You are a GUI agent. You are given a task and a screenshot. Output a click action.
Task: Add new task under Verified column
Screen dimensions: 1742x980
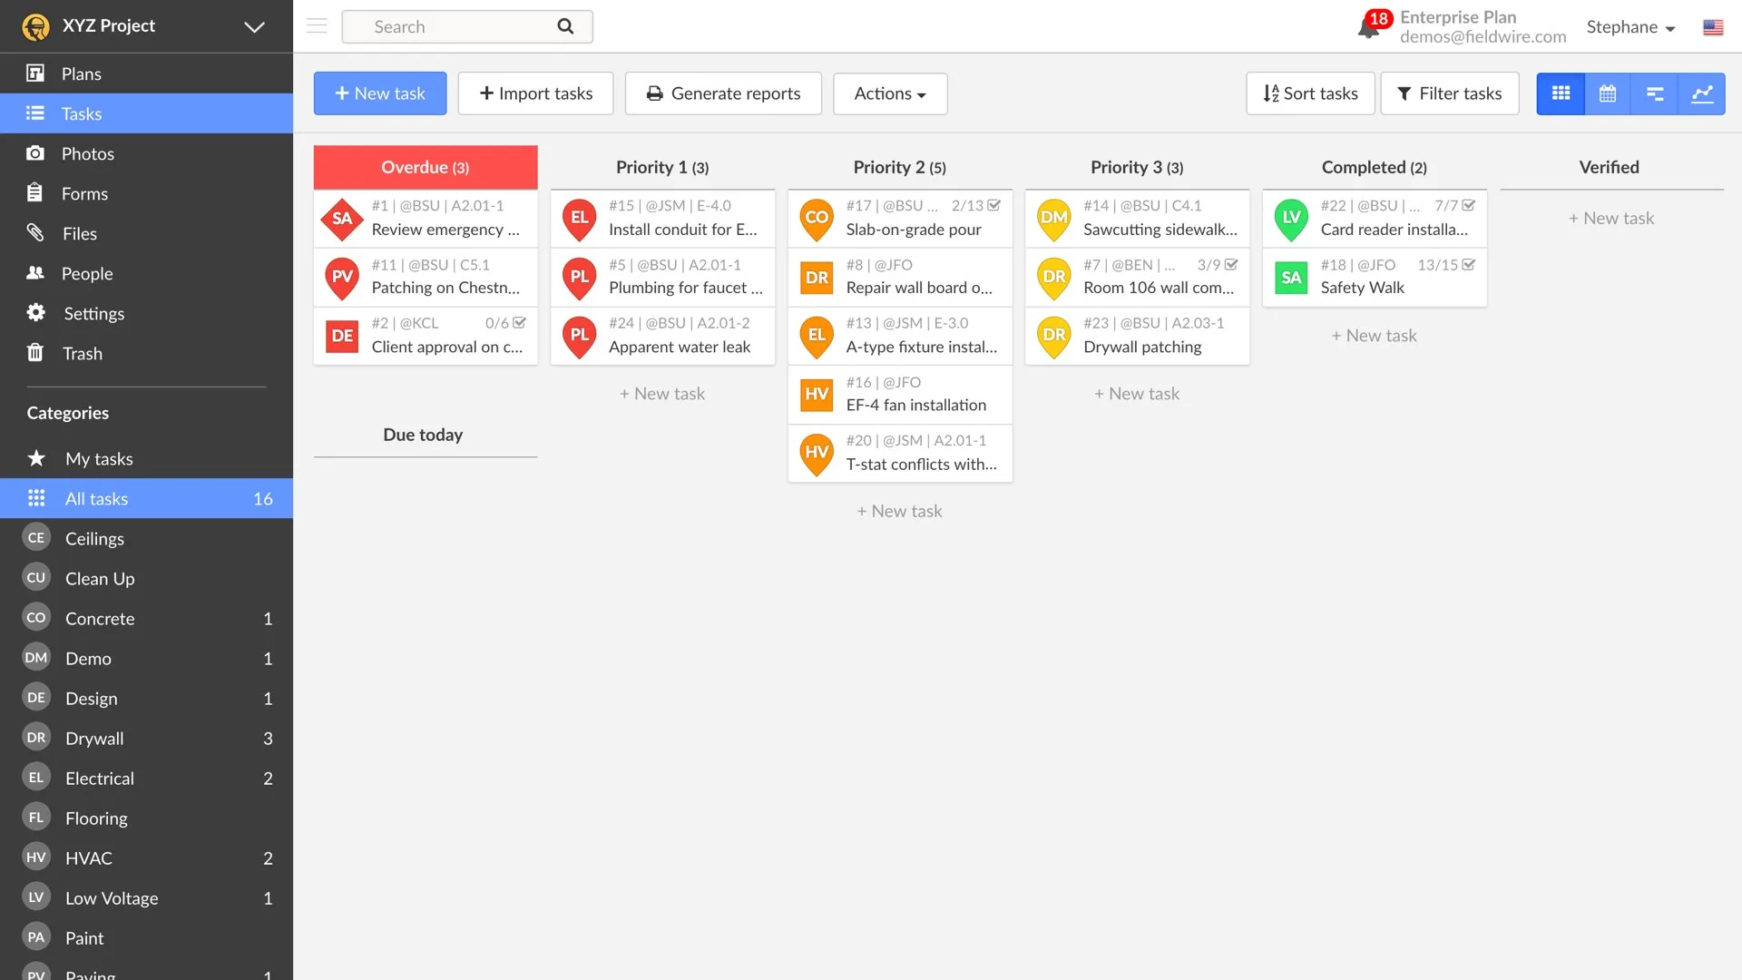(1611, 218)
